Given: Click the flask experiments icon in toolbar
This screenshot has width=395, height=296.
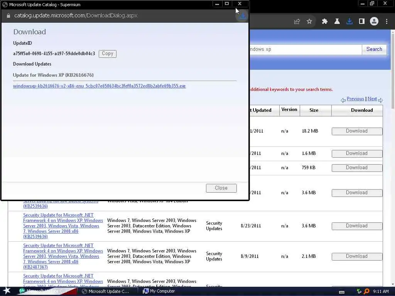Looking at the screenshot, I should [337, 22].
